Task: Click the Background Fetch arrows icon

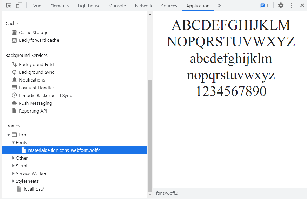Action: click(14, 64)
